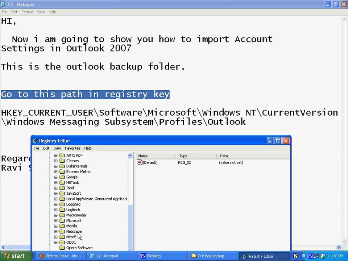Open the Windows Start button

click(x=16, y=256)
